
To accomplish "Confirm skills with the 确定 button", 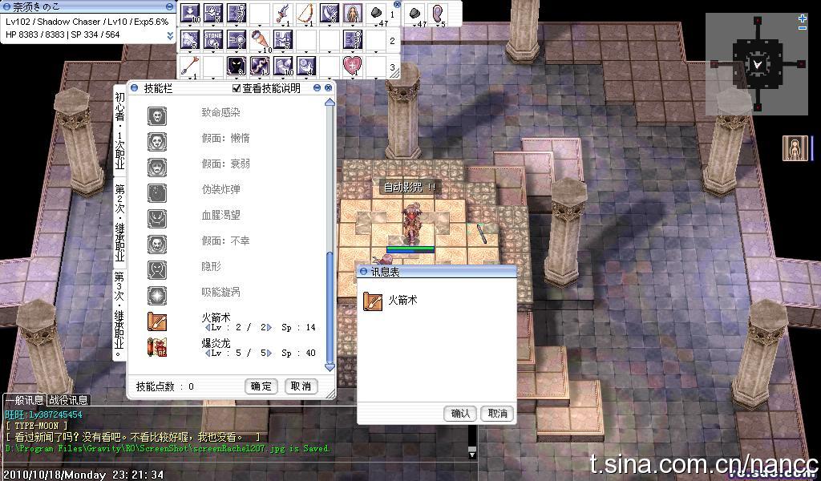I will tap(261, 386).
